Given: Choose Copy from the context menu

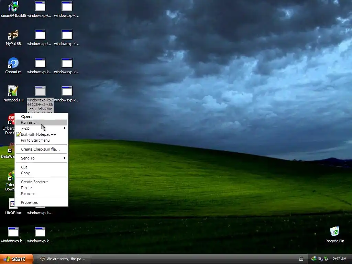Looking at the screenshot, I should click(x=41, y=173).
